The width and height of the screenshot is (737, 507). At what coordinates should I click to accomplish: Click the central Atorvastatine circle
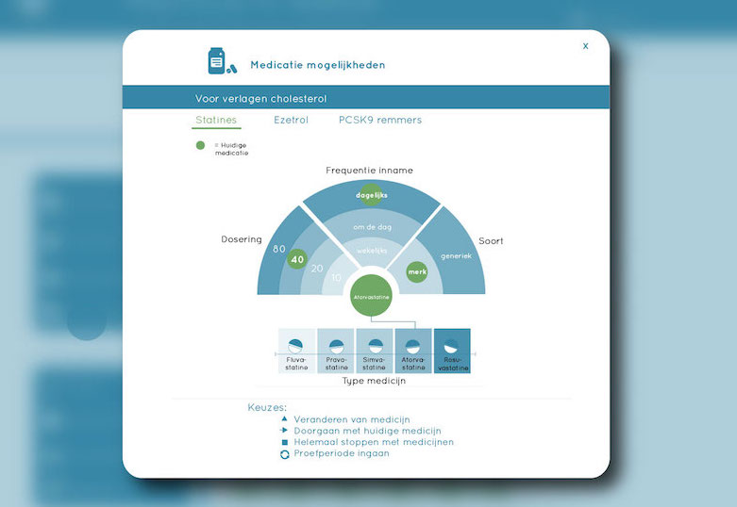pyautogui.click(x=372, y=296)
